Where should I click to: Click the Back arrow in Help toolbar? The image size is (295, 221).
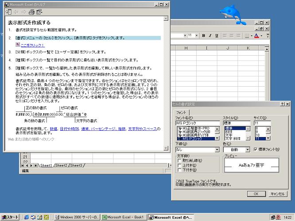[x=16, y=12]
